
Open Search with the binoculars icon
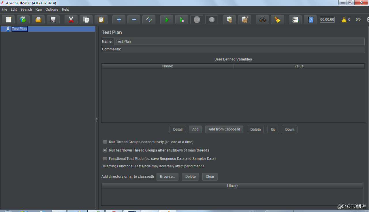click(x=262, y=20)
